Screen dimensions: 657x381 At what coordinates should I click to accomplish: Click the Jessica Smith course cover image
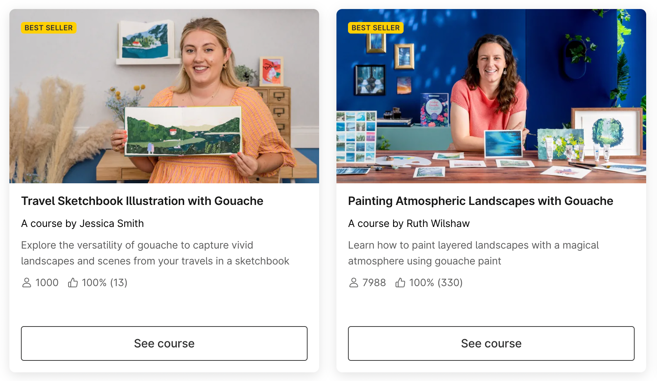coord(164,96)
